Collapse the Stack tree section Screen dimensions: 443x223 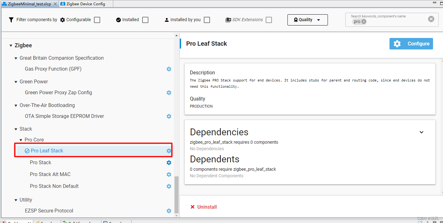[15, 129]
